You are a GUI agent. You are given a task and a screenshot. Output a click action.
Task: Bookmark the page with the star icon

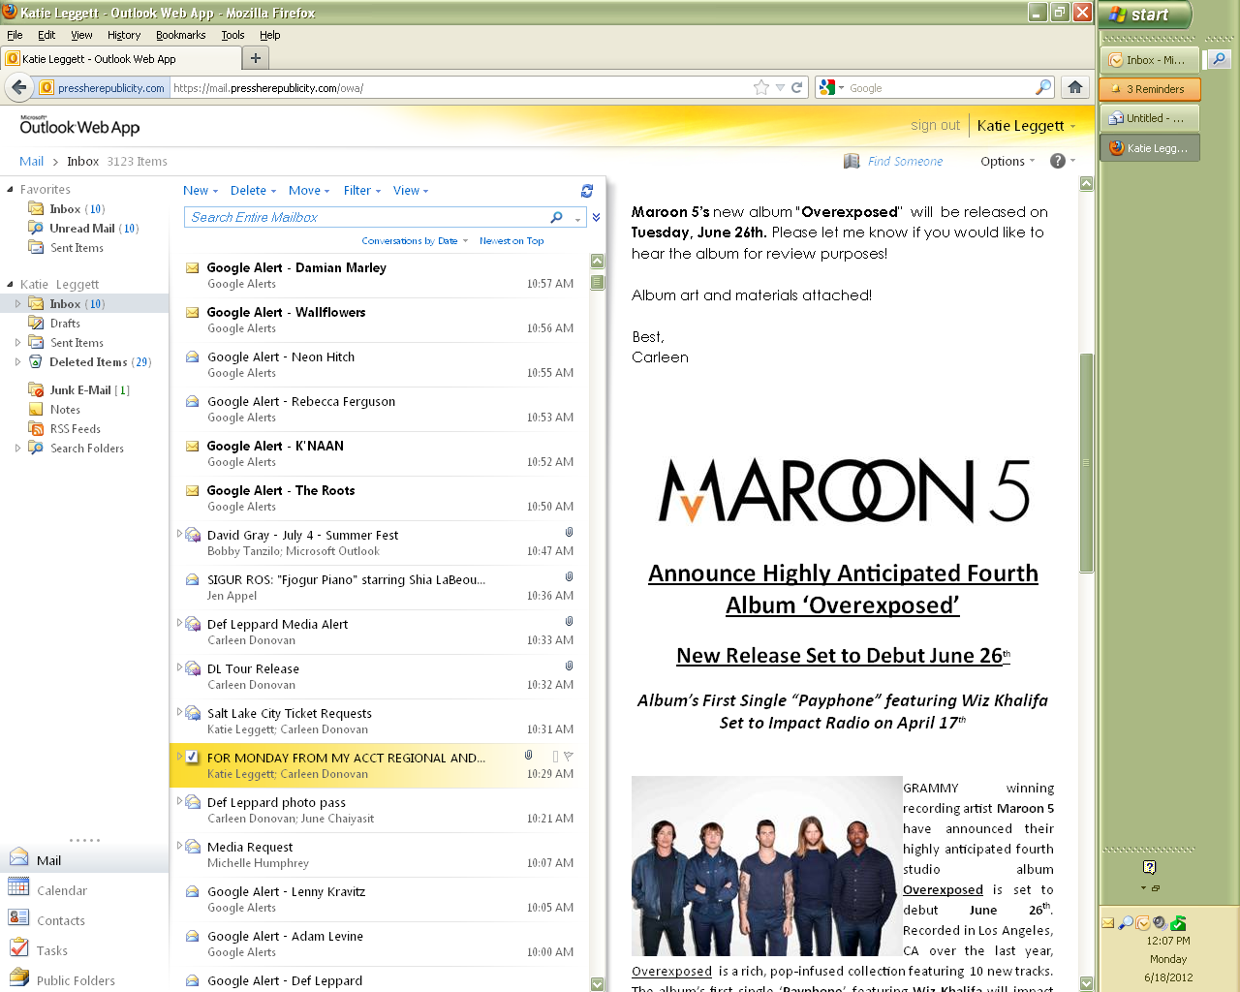click(761, 87)
